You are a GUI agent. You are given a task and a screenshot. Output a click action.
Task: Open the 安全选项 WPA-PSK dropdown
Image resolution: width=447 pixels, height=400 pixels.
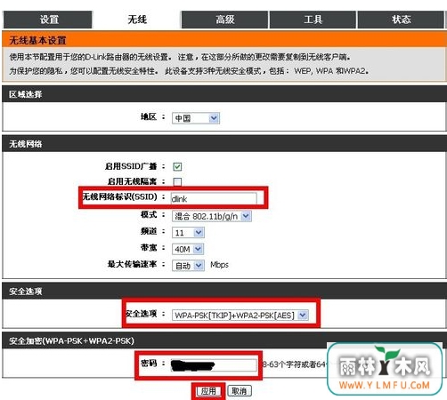tap(240, 316)
